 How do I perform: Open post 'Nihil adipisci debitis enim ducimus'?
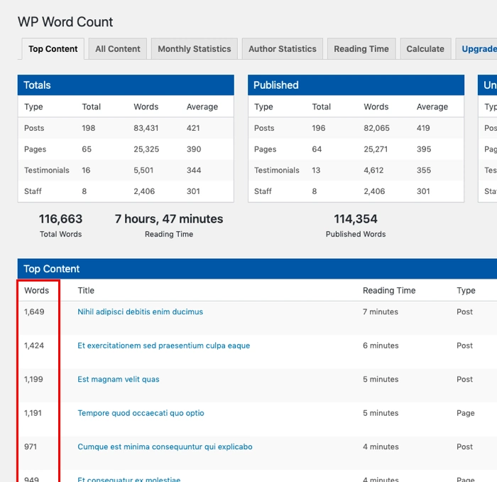click(140, 311)
